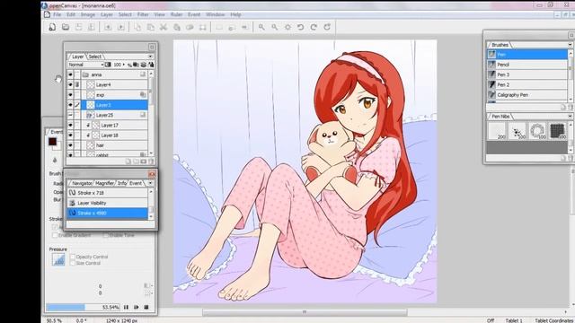Open the Filter menu
575x323 pixels.
(143, 14)
